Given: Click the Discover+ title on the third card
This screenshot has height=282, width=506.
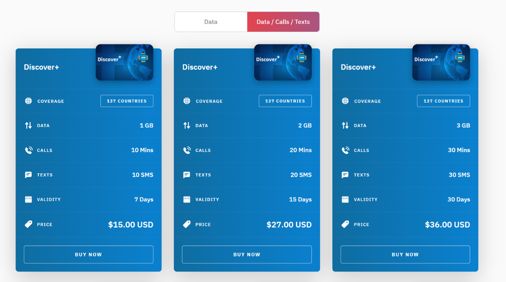Looking at the screenshot, I should pos(358,67).
